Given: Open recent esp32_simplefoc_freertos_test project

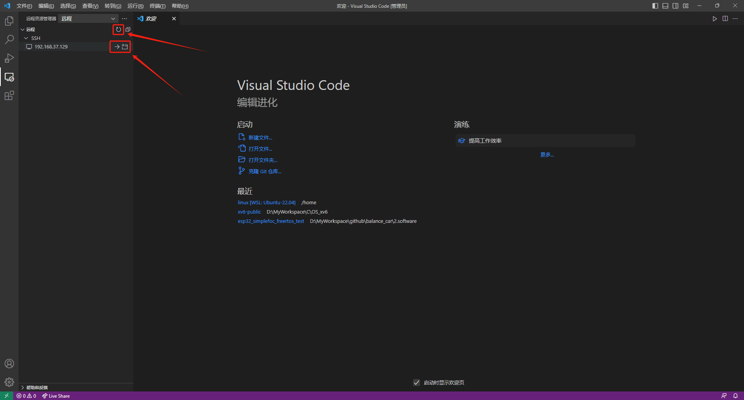Looking at the screenshot, I should tap(271, 221).
